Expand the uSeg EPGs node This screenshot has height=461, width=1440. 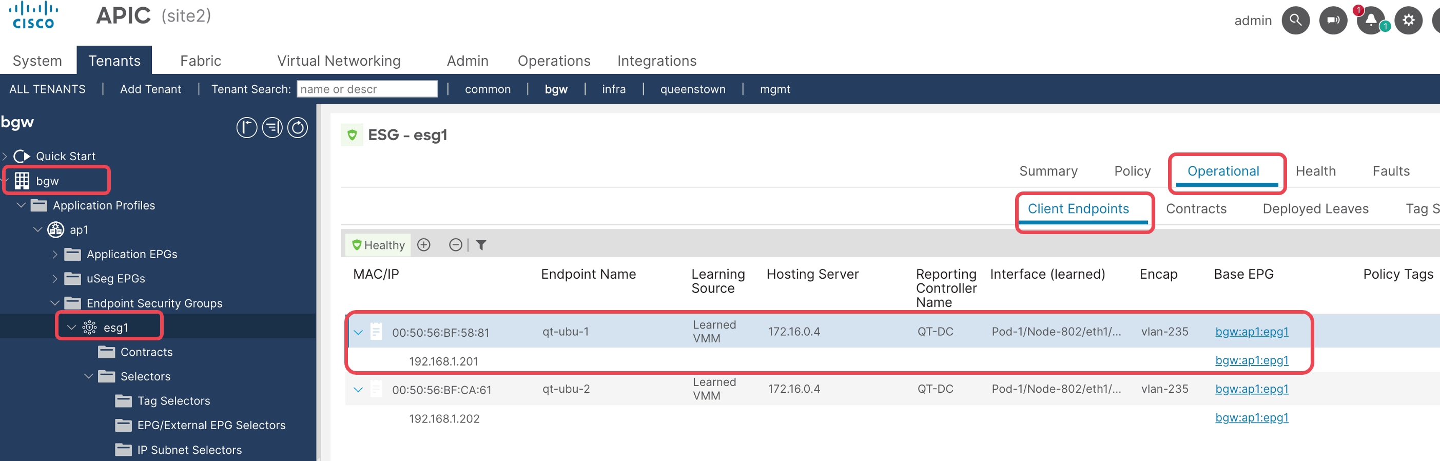click(55, 278)
